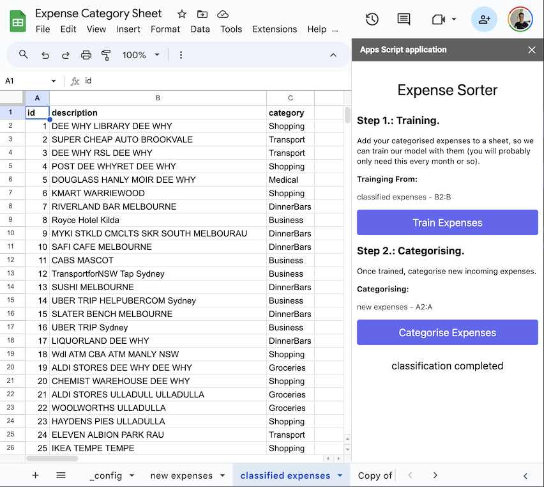Open the 100% zoom dropdown
The width and height of the screenshot is (544, 487).
tap(141, 55)
